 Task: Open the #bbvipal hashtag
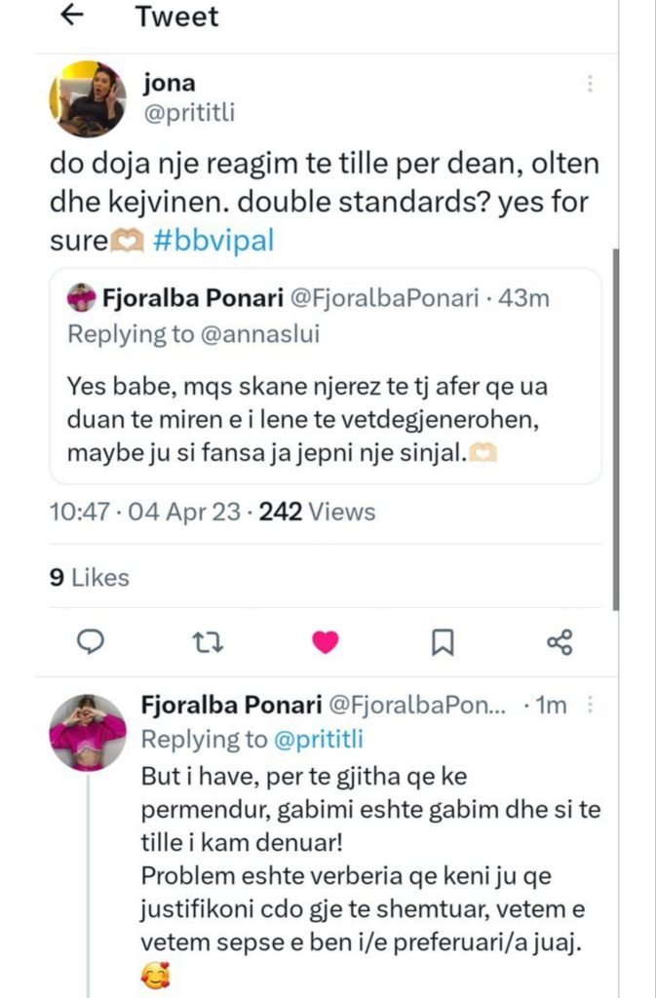[213, 241]
